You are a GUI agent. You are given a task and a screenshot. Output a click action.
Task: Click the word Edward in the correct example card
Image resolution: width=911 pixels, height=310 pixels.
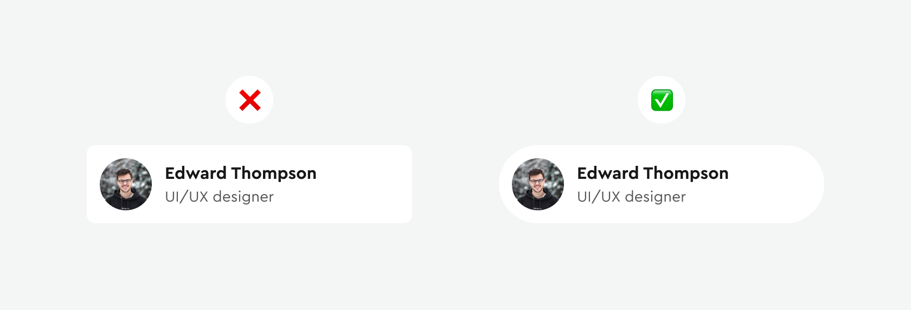(x=608, y=173)
